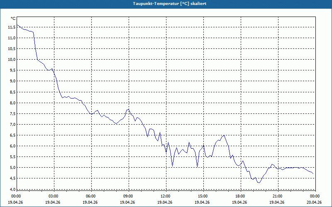Click the 6,5 y-axis tick label
Screen dimensions: 332x207
click(12, 135)
